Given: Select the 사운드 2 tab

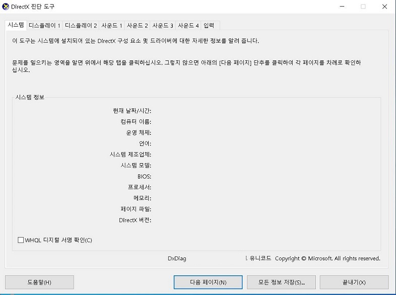Looking at the screenshot, I should [138, 26].
